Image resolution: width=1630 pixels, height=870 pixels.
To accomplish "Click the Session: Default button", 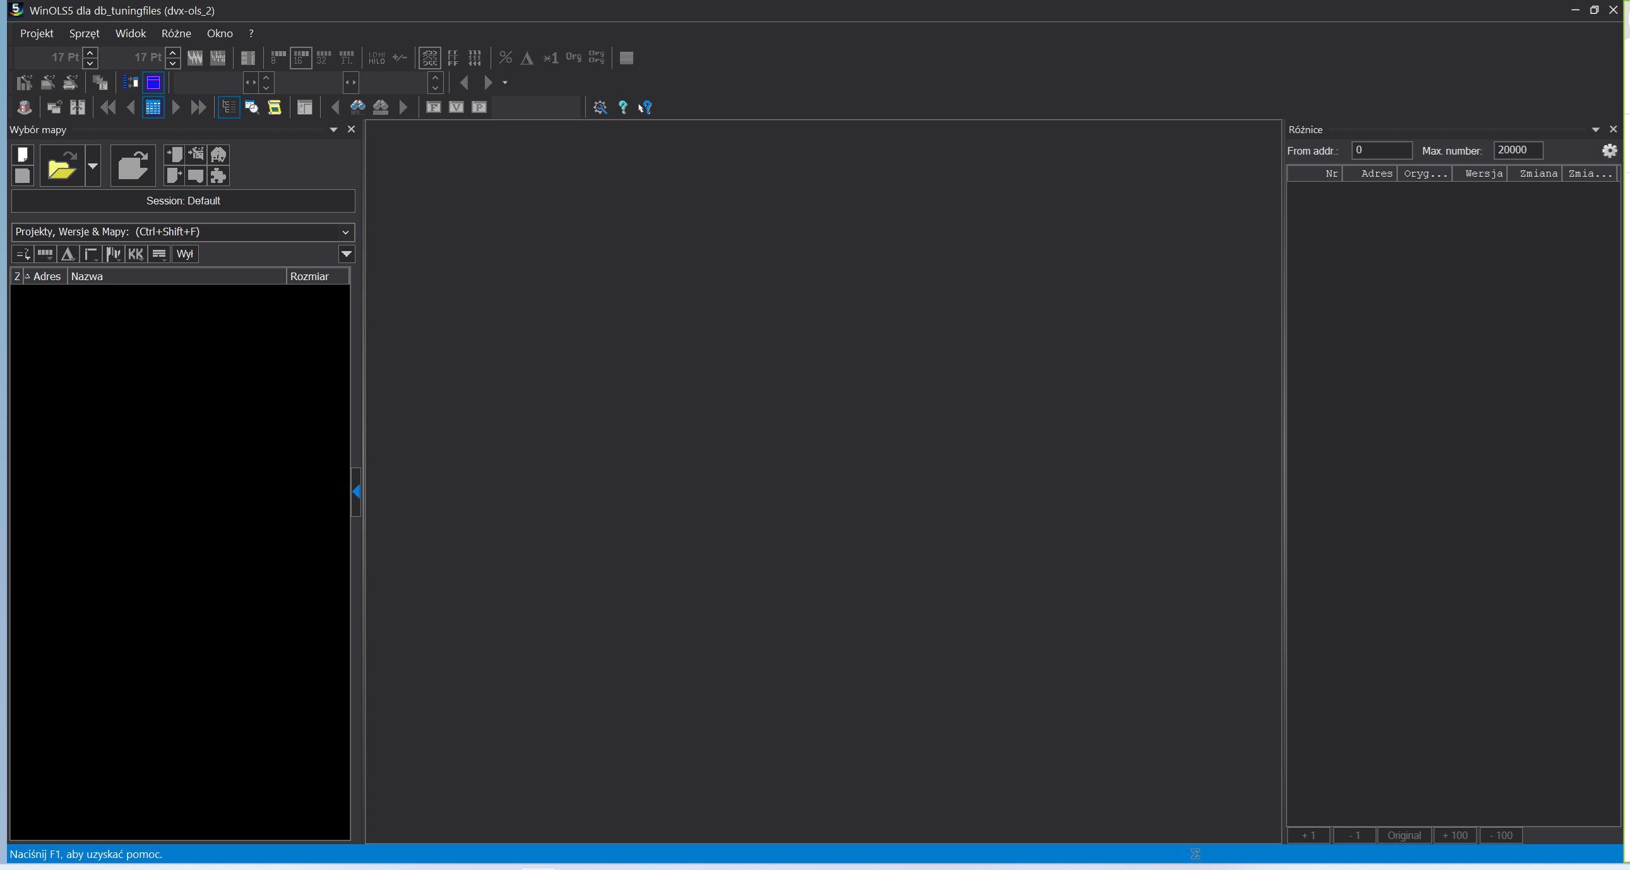I will 184,201.
